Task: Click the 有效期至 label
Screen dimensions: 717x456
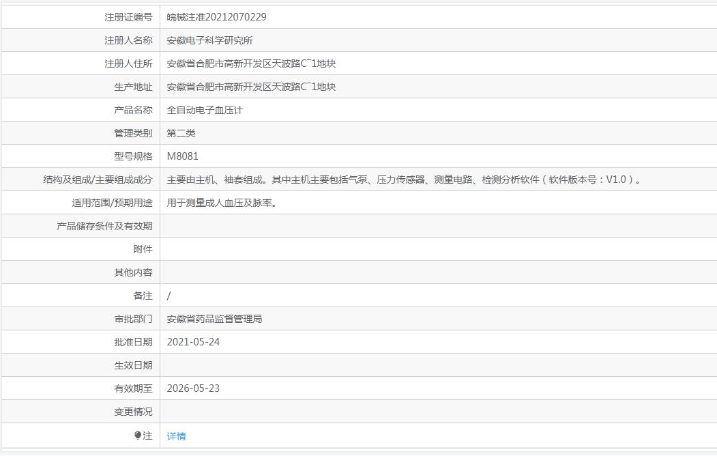Action: pyautogui.click(x=133, y=388)
